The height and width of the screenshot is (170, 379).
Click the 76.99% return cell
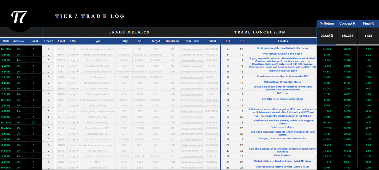click(x=327, y=151)
